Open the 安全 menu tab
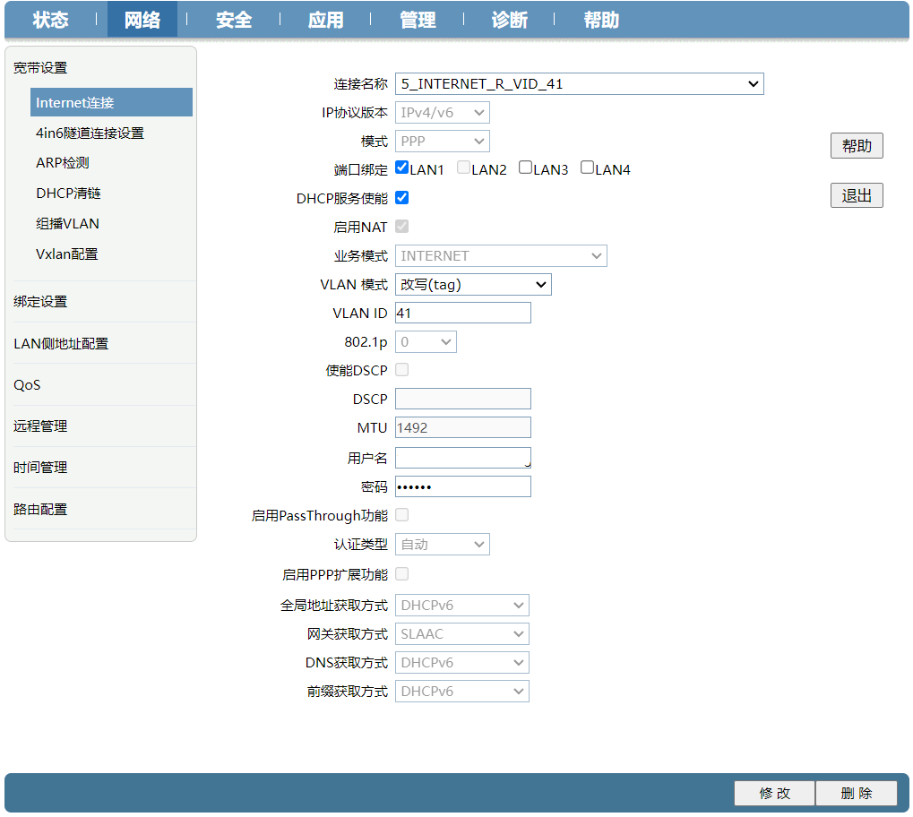The image size is (913, 817). click(x=233, y=20)
